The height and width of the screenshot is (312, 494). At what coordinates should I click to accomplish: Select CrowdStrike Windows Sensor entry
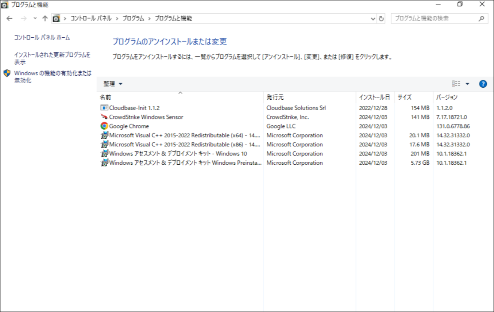point(146,117)
